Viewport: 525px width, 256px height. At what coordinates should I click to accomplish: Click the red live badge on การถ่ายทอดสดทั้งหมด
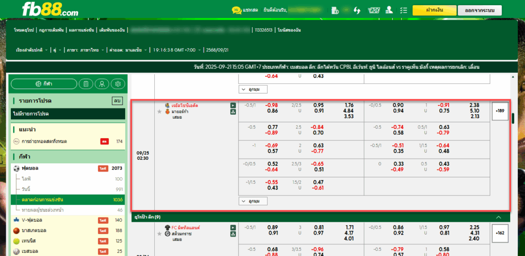coord(104,141)
